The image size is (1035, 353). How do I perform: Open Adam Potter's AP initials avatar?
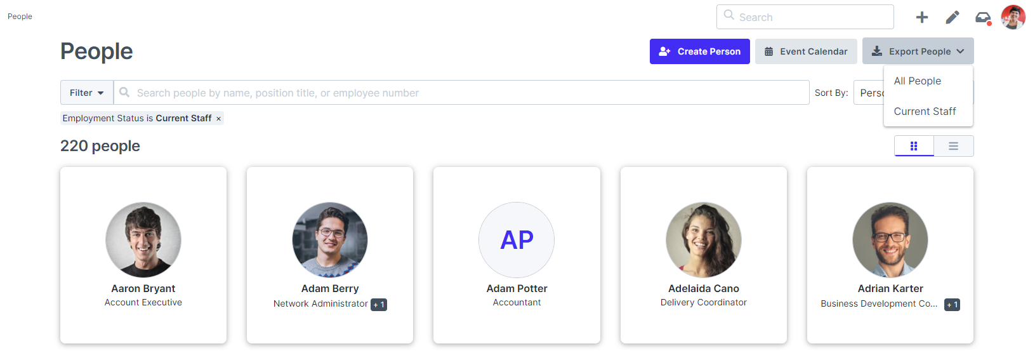point(517,240)
